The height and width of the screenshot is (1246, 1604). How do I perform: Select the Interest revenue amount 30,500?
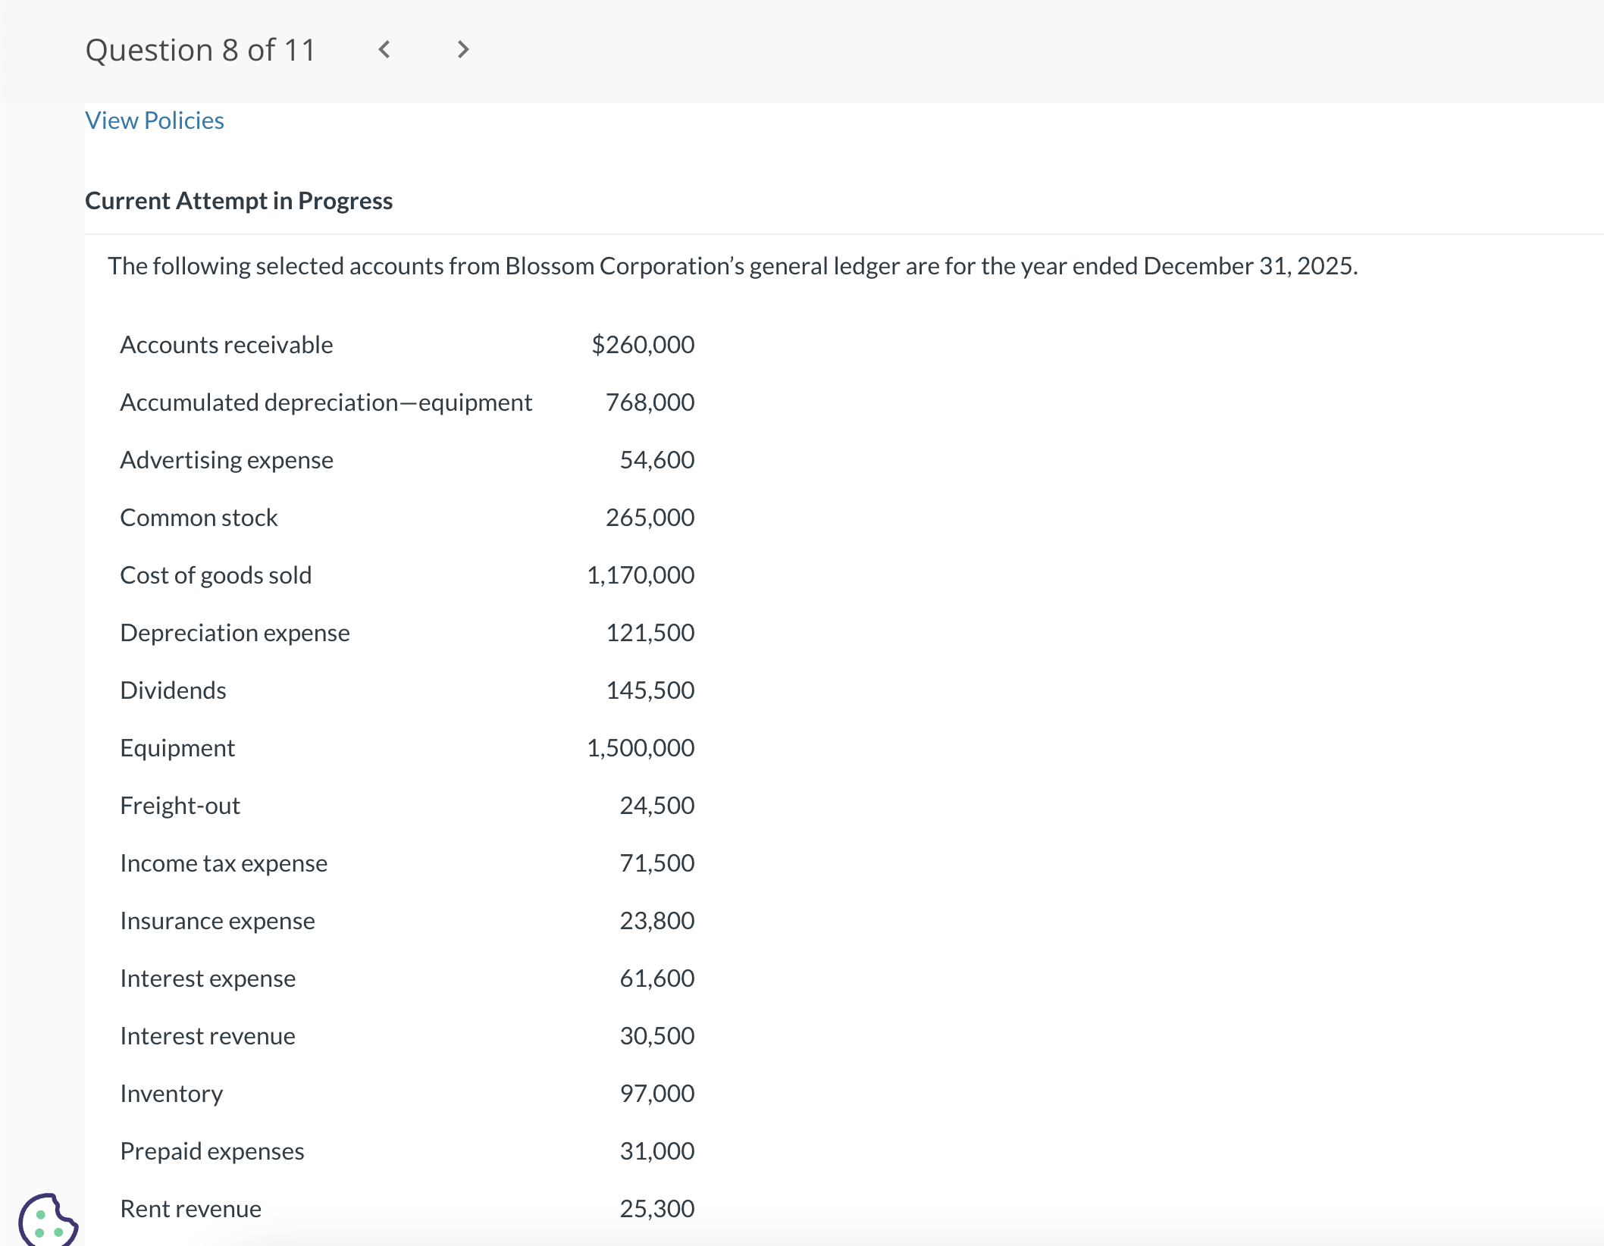point(656,1036)
